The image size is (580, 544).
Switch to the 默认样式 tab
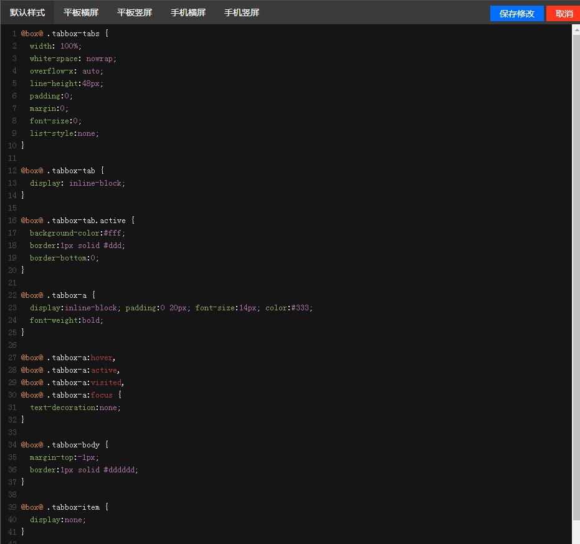coord(27,12)
